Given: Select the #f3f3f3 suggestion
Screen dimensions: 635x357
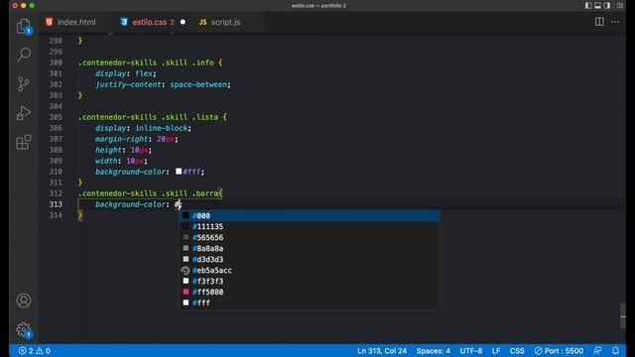Looking at the screenshot, I should coord(310,281).
